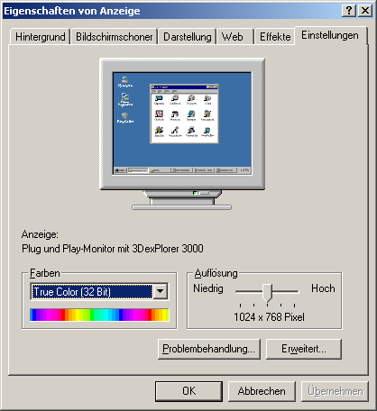This screenshot has height=411, width=377.
Task: Close the Eigenschaften von Anzeige dialog
Action: tap(365, 11)
